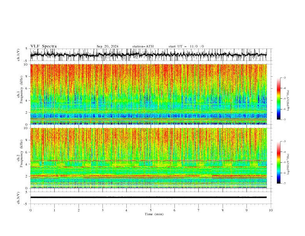Select the "start UT = 11:0 :0" text

click(186, 46)
